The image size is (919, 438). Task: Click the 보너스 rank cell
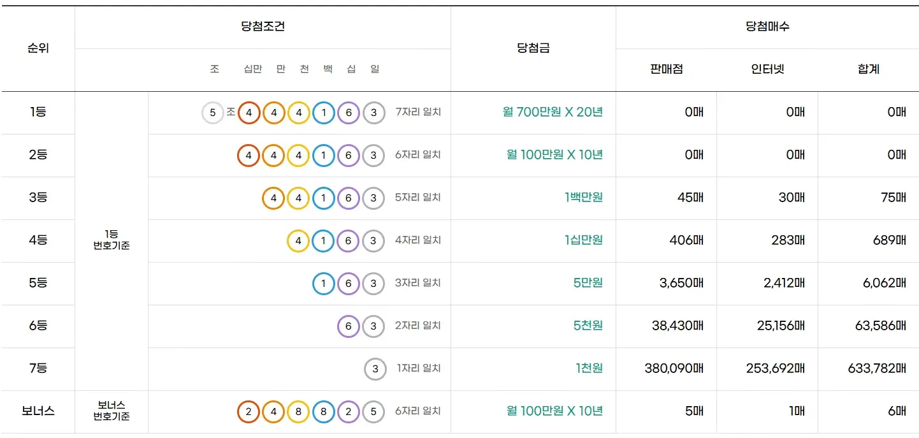coord(38,411)
